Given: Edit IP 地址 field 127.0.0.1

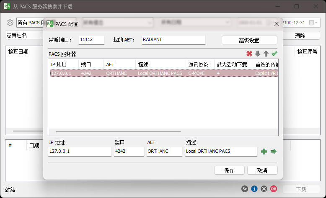Looking at the screenshot, I should (x=80, y=152).
